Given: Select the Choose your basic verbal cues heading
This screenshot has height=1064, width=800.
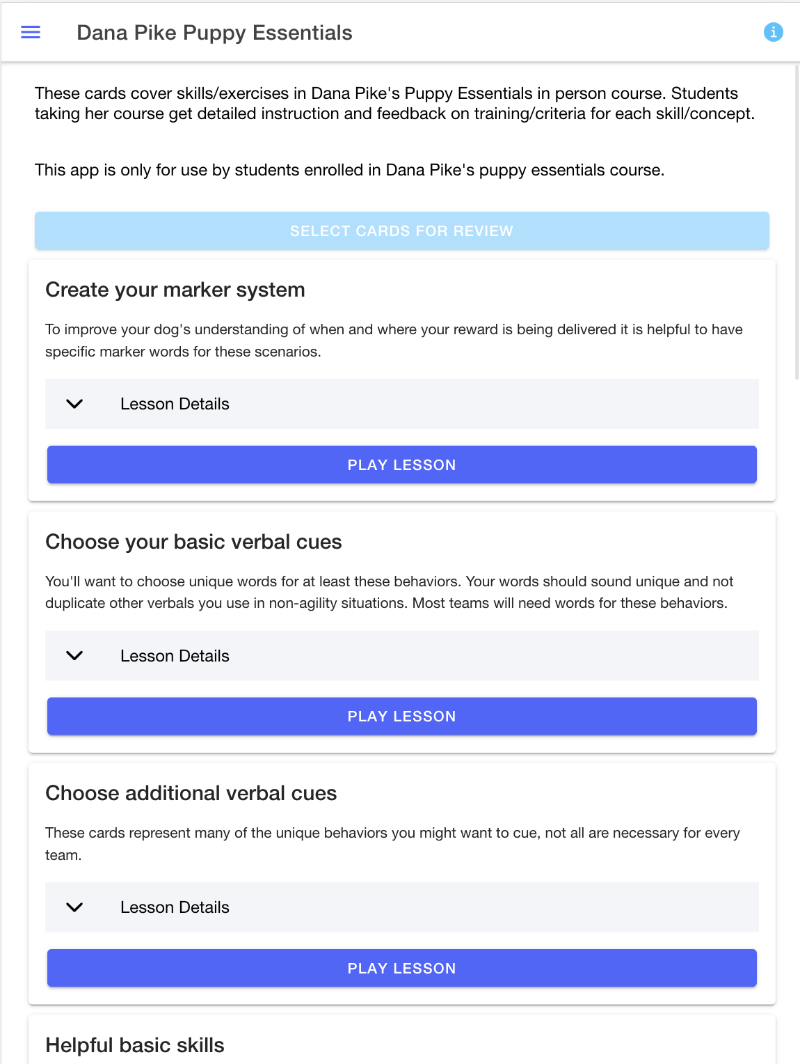Looking at the screenshot, I should coord(193,542).
